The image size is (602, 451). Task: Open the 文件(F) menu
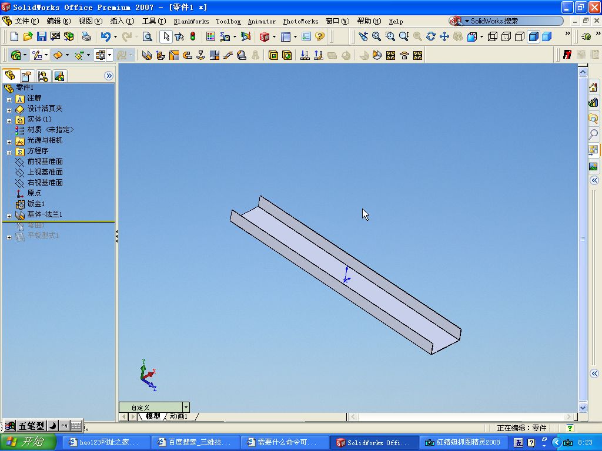(x=26, y=21)
